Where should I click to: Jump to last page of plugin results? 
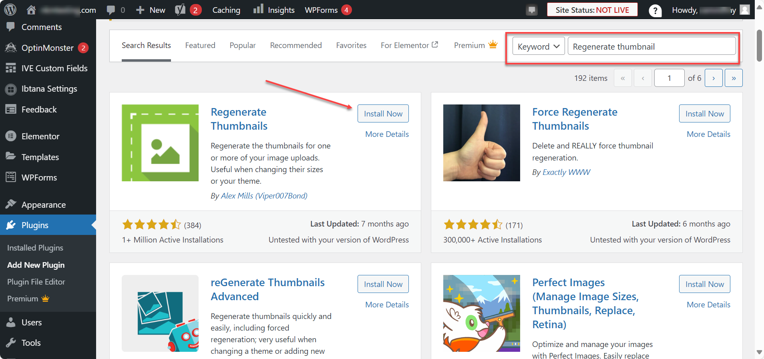pos(734,78)
